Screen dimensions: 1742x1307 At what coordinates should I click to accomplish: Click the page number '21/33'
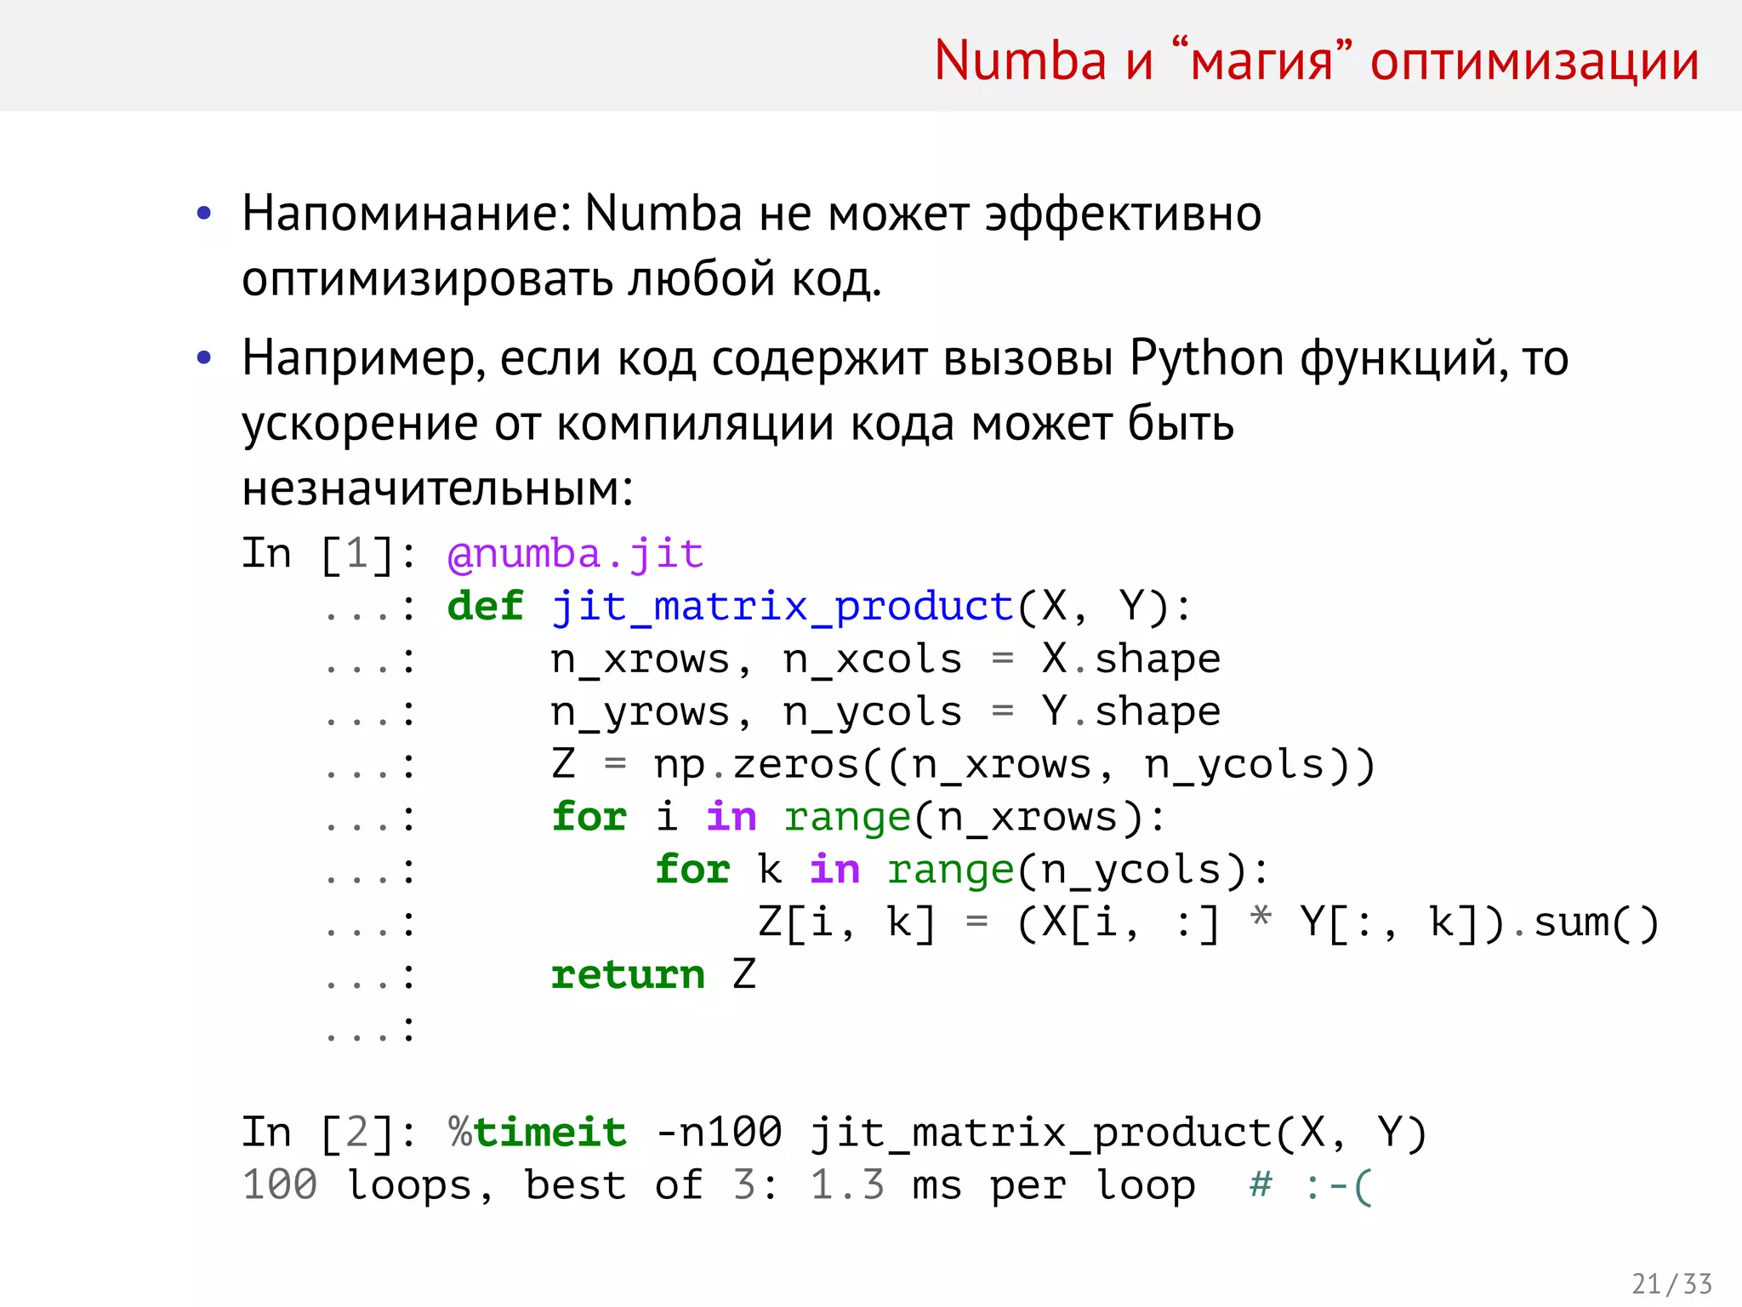click(1672, 1284)
